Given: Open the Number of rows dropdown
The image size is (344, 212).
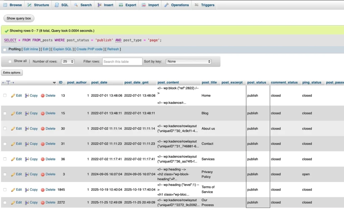Looking at the screenshot, I should pos(68,62).
